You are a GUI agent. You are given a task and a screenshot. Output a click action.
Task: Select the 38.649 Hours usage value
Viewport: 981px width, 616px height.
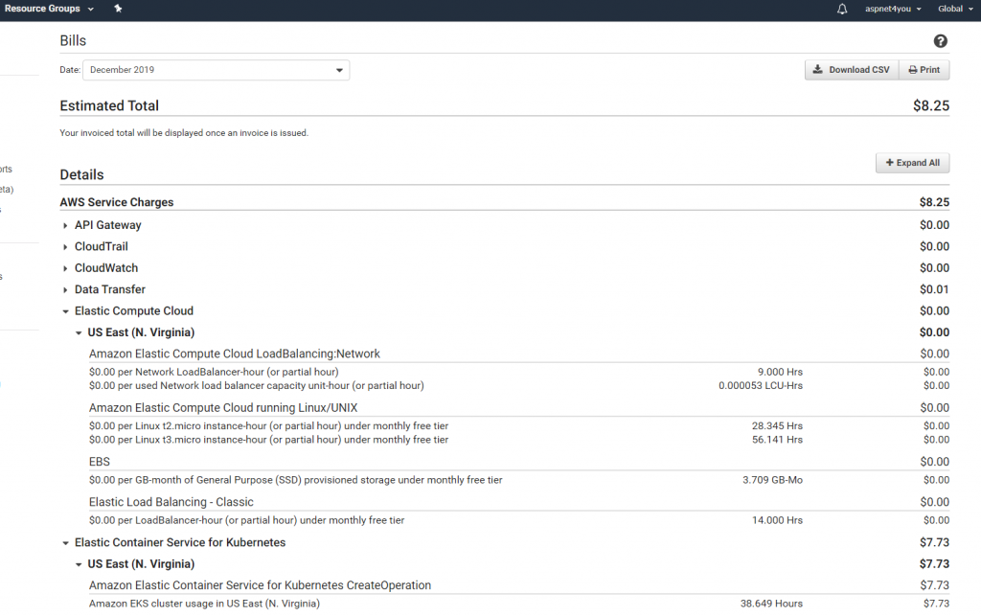click(x=771, y=604)
